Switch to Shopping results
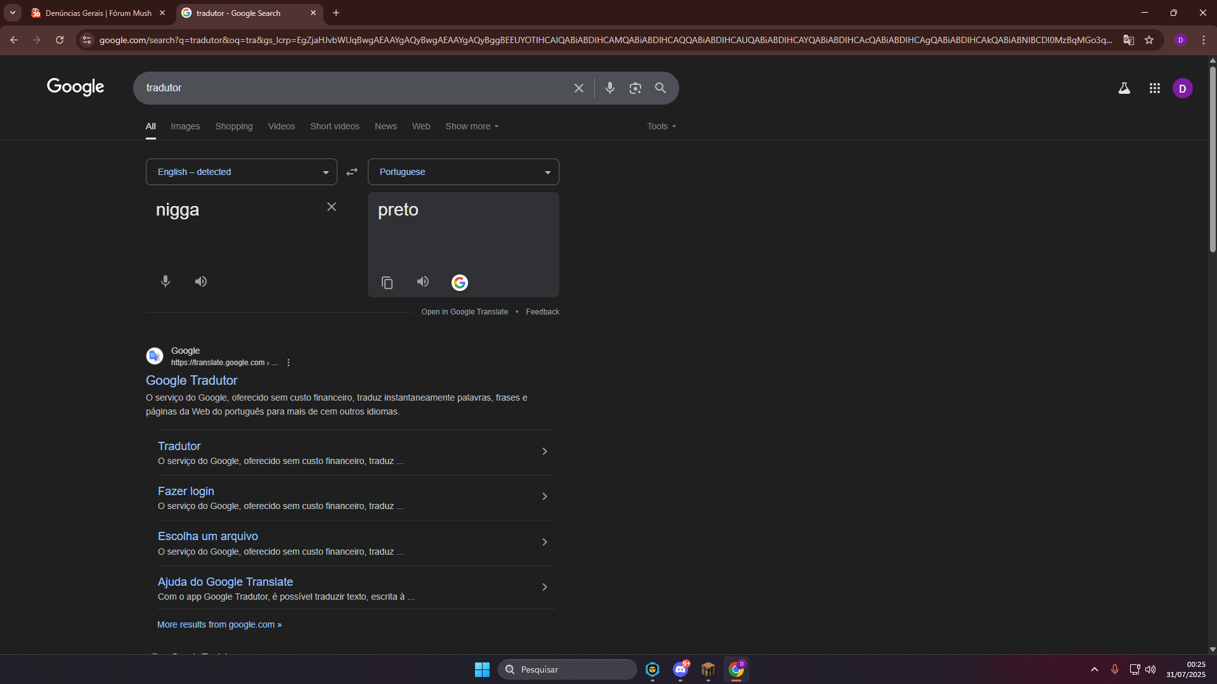 click(x=233, y=126)
